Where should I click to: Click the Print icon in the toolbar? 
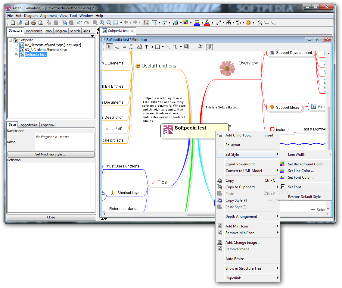click(34, 23)
